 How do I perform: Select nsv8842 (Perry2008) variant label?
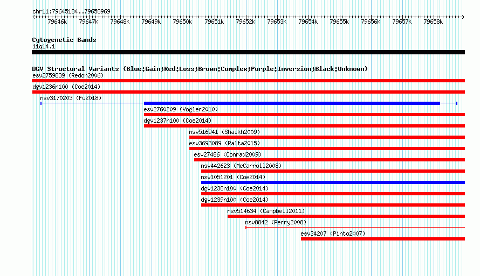276,222
